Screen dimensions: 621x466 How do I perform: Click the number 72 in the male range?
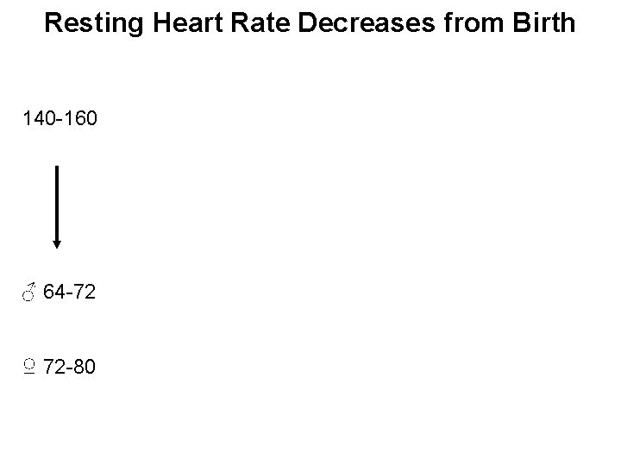[x=84, y=294]
